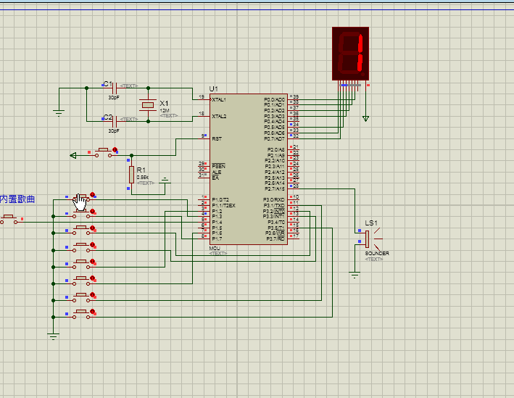Select capacitor C2 symbol

[x=115, y=122]
